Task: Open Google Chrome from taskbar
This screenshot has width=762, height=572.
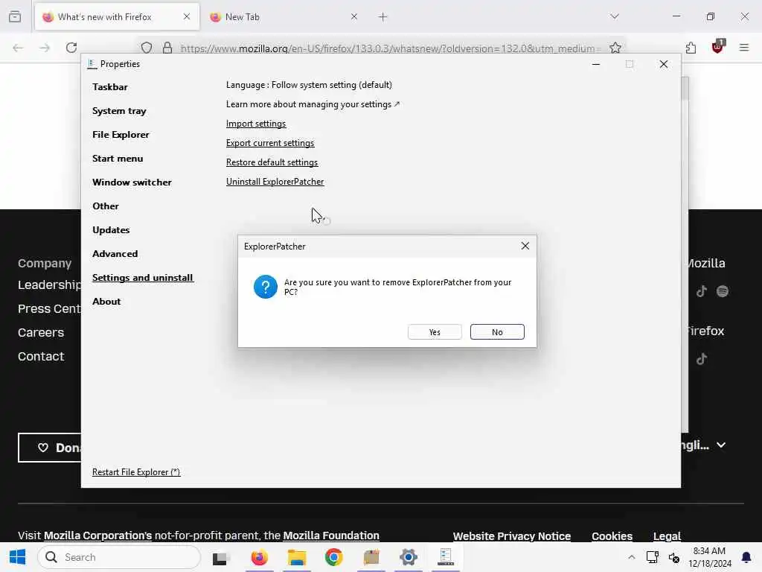Action: [x=334, y=557]
